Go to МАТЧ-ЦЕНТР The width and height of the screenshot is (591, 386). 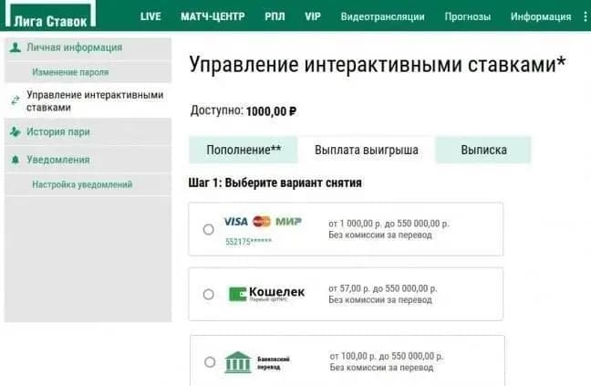[x=213, y=16]
